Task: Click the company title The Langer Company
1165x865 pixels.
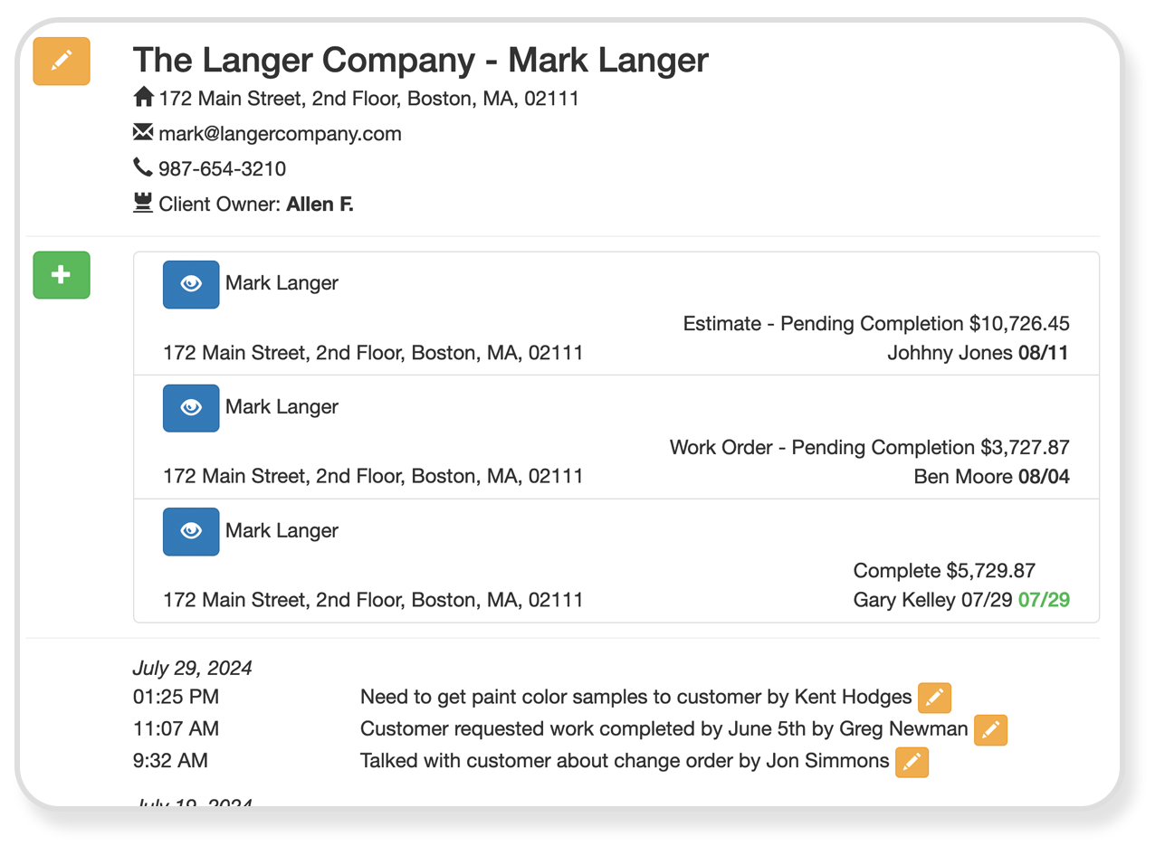Action: pos(304,61)
